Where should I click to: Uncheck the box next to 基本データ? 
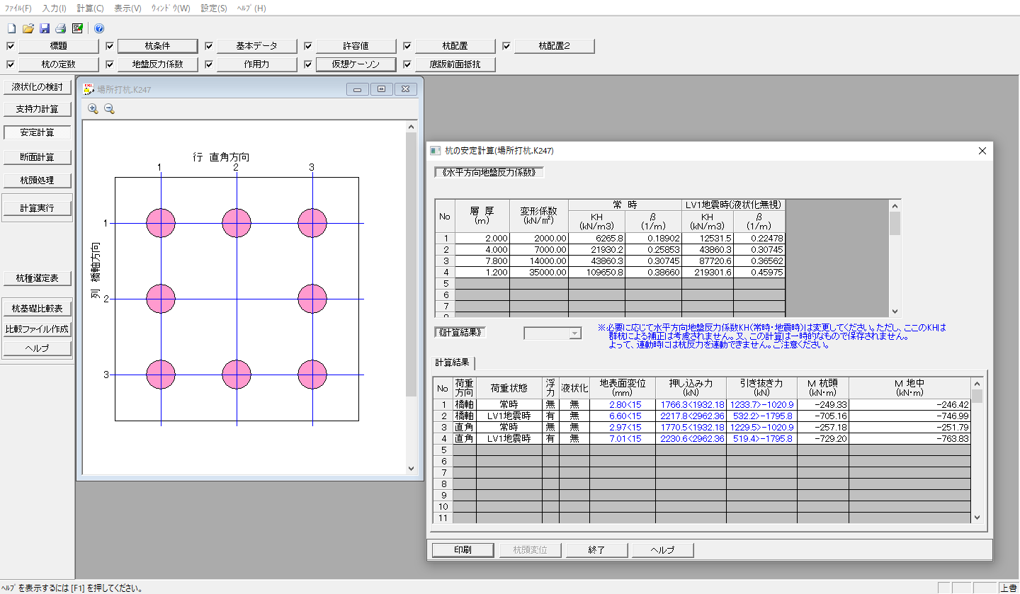point(209,46)
